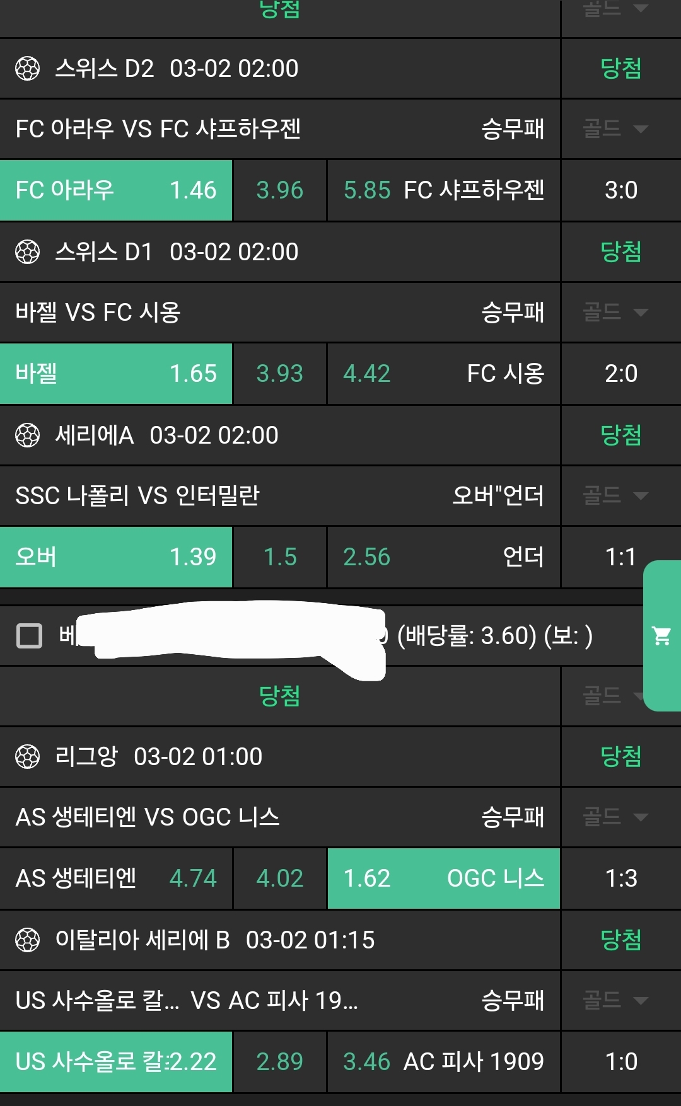The image size is (681, 1106).
Task: Open 골드 dropdown in AS 생테티엔 match row
Action: [615, 817]
